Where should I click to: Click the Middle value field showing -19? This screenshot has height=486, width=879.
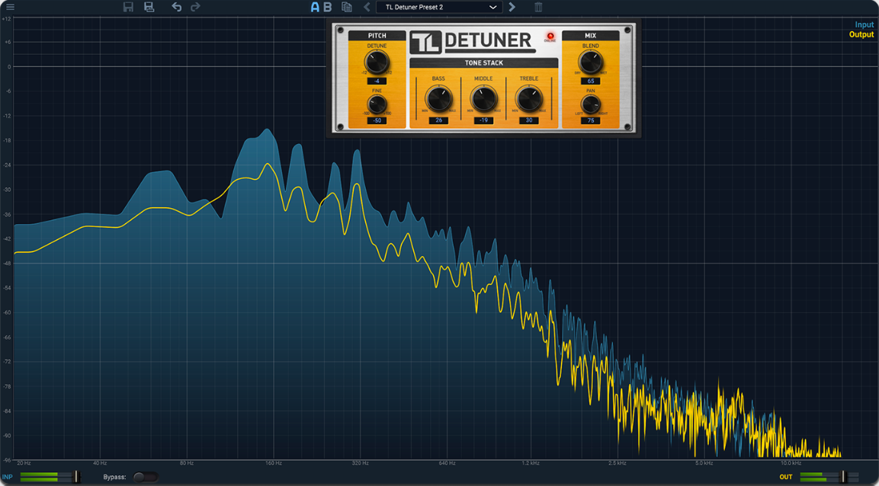point(483,120)
